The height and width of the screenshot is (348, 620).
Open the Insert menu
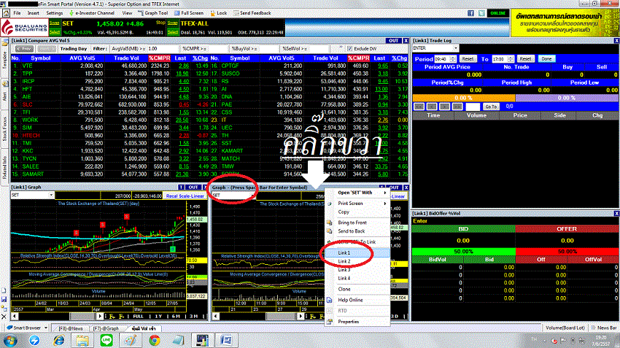[34, 13]
